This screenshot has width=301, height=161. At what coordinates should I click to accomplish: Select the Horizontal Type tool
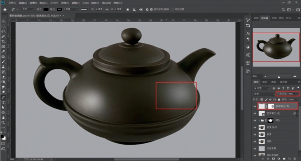3,103
